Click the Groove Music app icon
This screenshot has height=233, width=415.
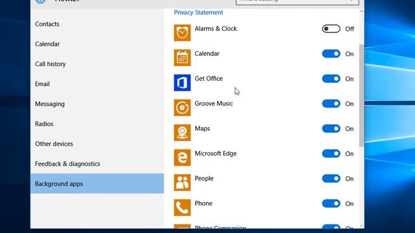pyautogui.click(x=182, y=107)
